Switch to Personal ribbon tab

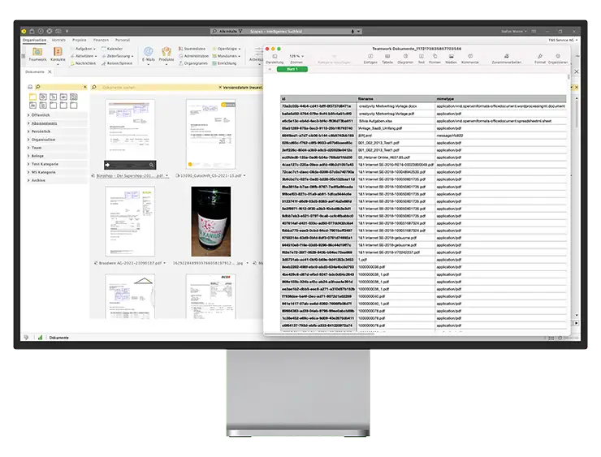tap(123, 40)
